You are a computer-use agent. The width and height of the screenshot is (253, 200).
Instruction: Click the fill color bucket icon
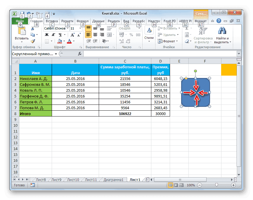(x=59, y=41)
